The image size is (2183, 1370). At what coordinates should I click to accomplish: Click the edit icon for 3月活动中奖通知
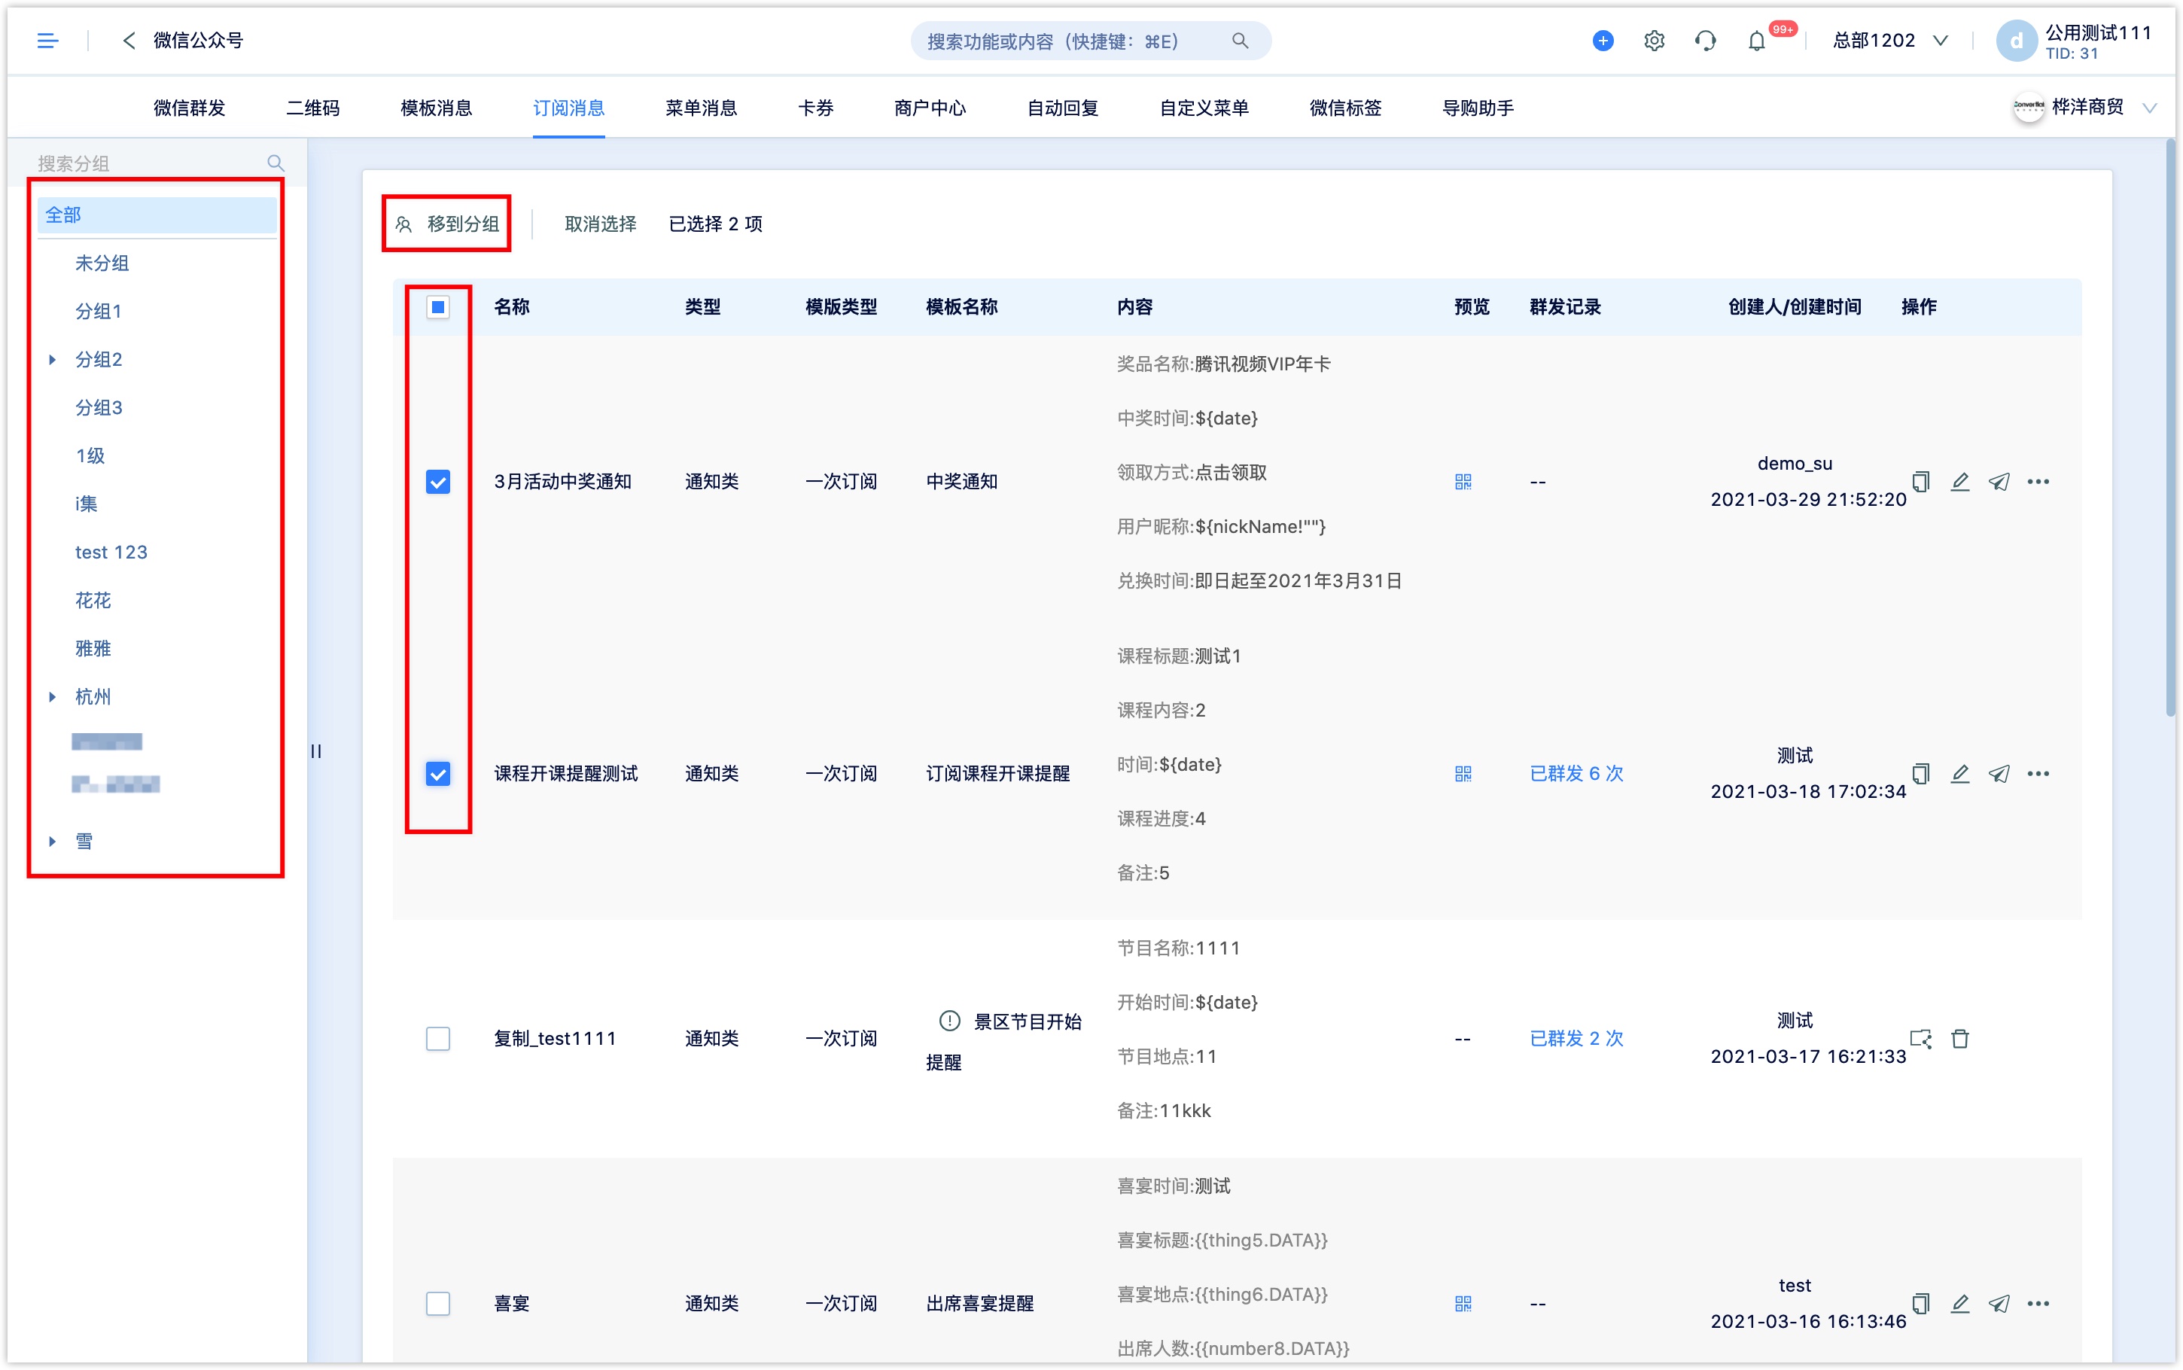click(1959, 482)
